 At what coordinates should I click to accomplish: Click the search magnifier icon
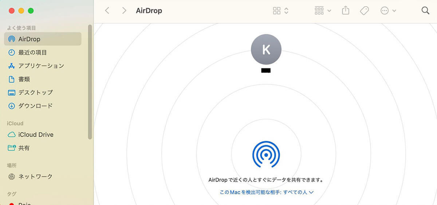(425, 11)
